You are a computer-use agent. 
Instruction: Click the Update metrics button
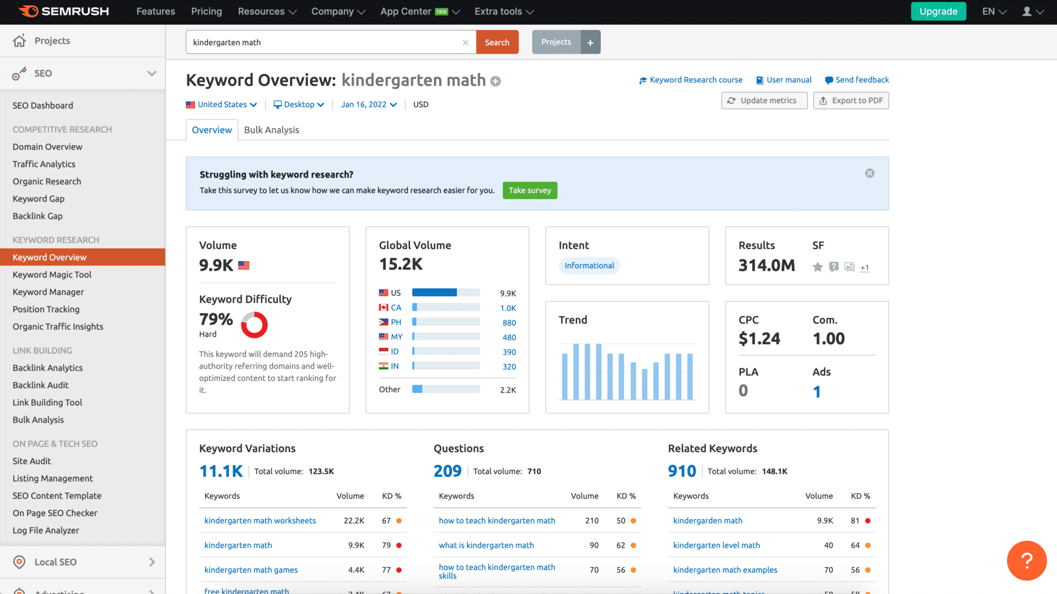764,101
